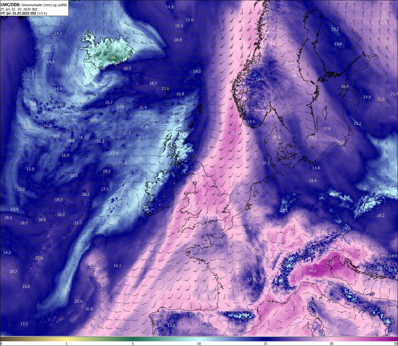This screenshot has width=398, height=346.
Task: Click the 19.2 value label
Action: click(381, 215)
